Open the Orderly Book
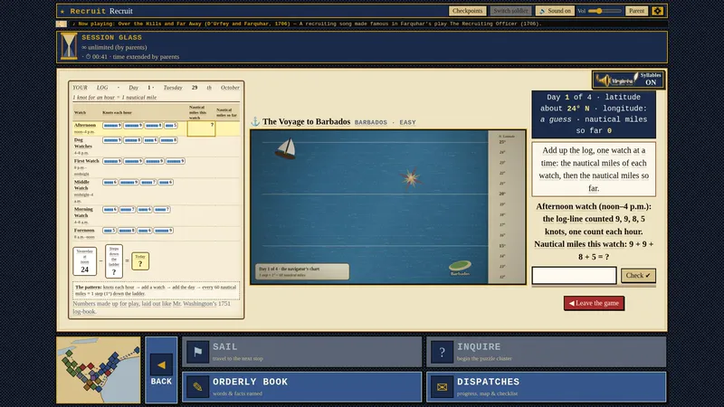Viewport: 724px width, 407px height. pyautogui.click(x=302, y=387)
